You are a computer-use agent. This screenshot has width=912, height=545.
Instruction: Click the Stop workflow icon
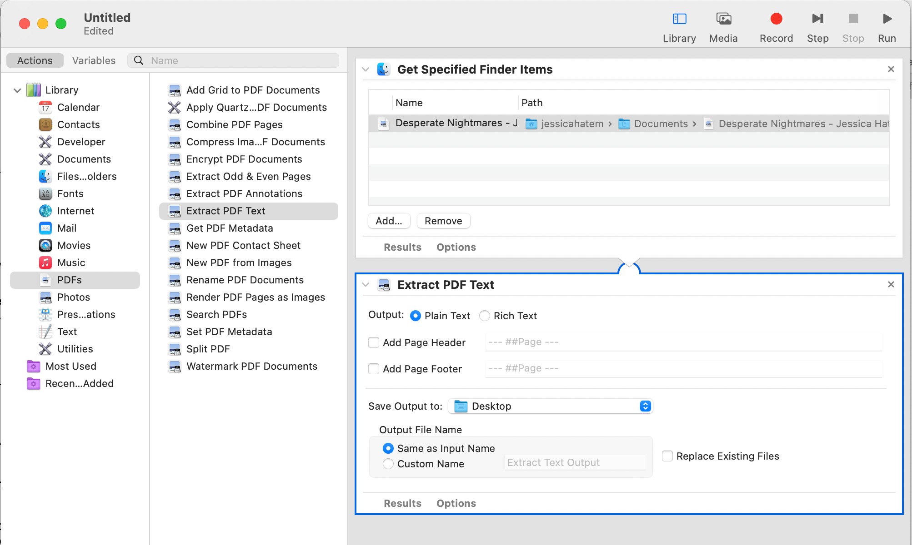point(853,19)
